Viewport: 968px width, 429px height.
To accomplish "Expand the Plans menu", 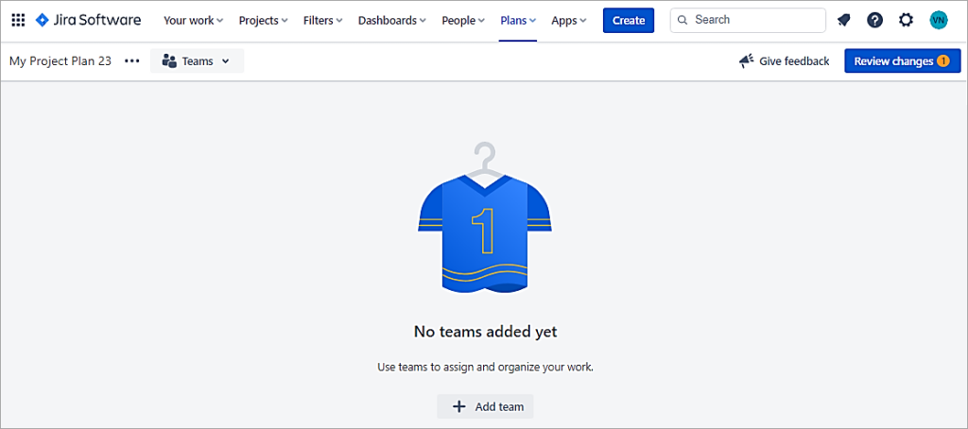I will [x=518, y=21].
